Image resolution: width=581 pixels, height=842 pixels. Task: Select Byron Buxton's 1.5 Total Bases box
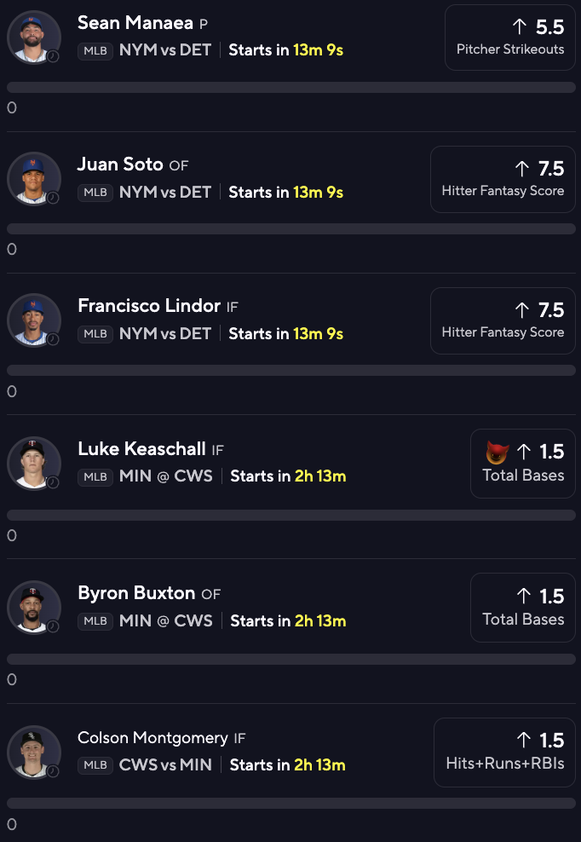(523, 608)
